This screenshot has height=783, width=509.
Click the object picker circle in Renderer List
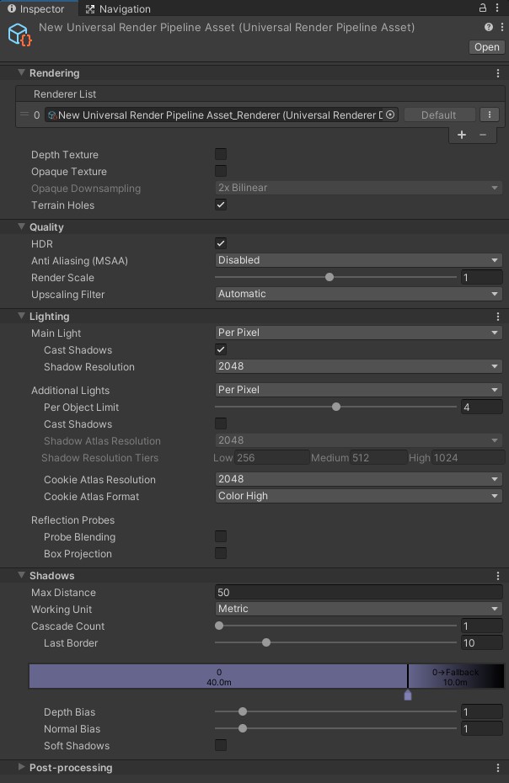(x=390, y=115)
